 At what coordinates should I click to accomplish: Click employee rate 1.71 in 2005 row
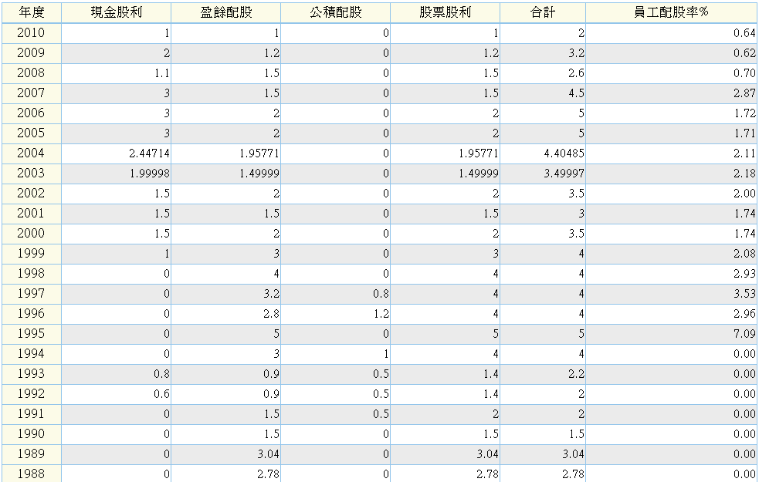[x=744, y=133]
